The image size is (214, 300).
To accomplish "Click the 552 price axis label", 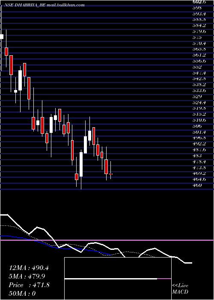I will pyautogui.click(x=197, y=67).
